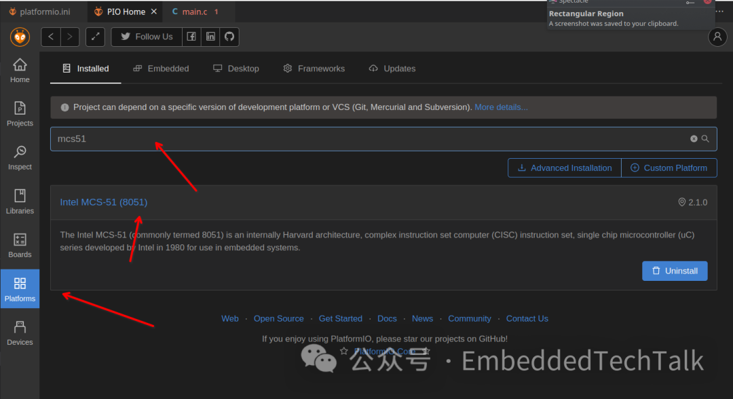Uninstall the Intel MCS-51 platform

coord(675,271)
